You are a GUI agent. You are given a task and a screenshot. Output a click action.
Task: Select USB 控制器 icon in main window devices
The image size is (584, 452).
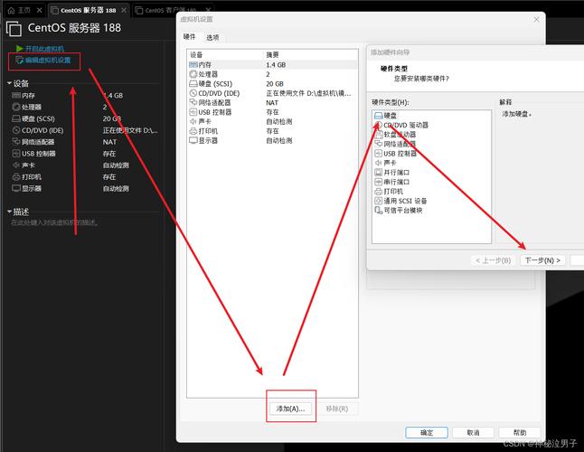[16, 154]
